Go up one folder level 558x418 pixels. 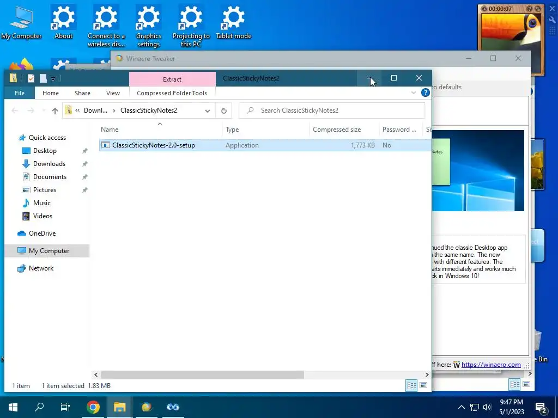click(x=55, y=110)
